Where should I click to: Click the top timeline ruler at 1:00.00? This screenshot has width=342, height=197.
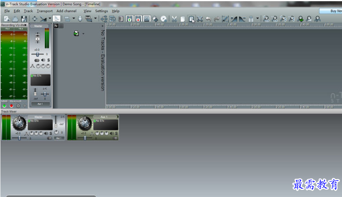tap(184, 25)
